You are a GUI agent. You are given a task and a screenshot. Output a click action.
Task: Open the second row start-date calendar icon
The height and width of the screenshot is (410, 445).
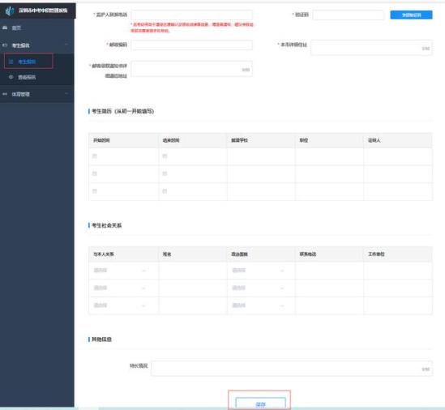95,173
